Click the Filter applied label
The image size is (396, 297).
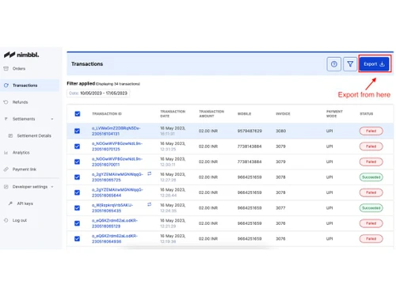(x=81, y=83)
